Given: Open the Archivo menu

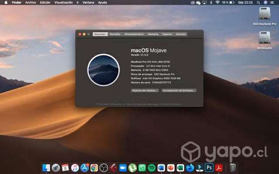Looking at the screenshot, I should tap(31, 3).
